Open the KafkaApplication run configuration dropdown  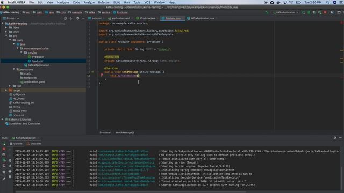[x=286, y=12]
